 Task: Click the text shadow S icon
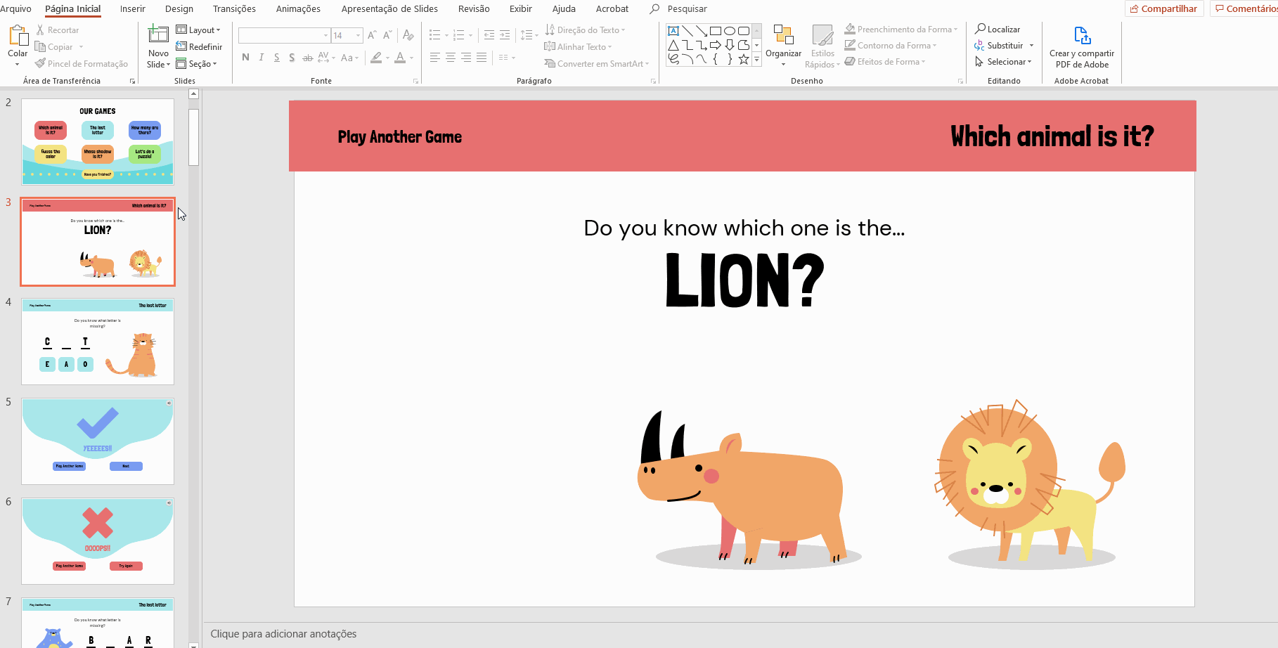292,58
